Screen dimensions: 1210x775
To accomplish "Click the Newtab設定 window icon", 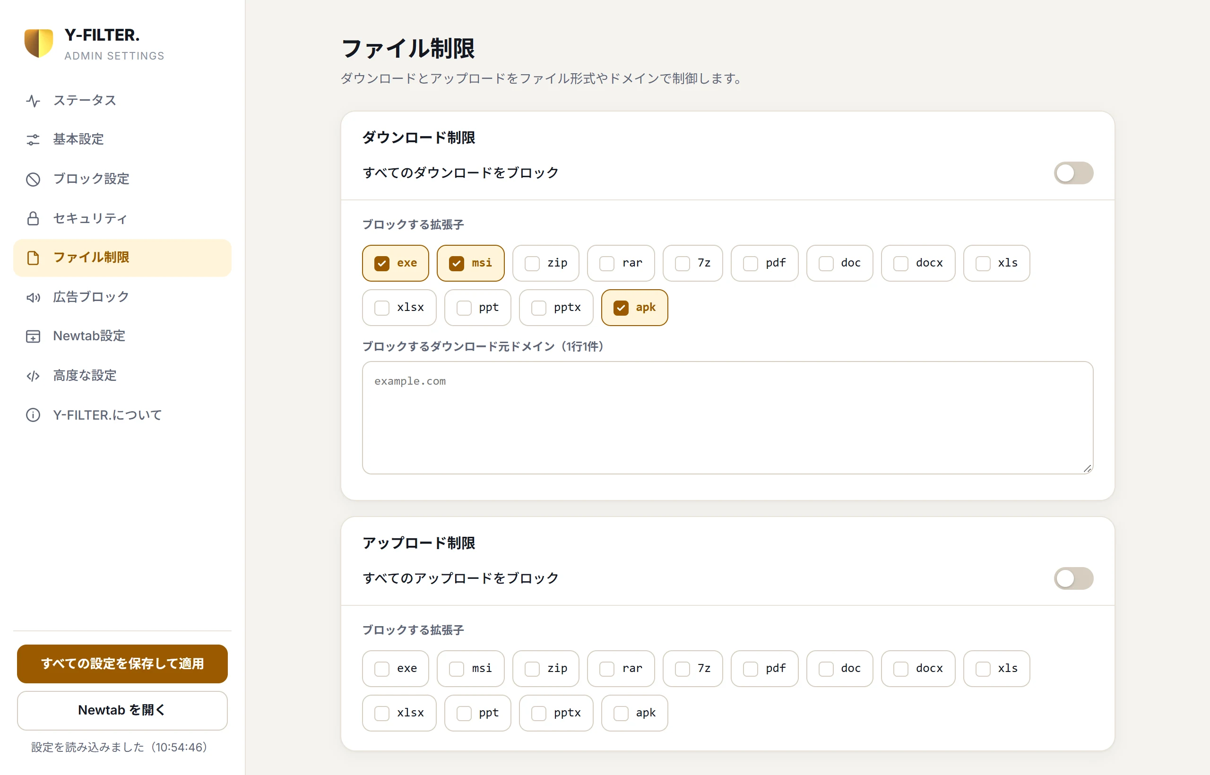I will click(x=33, y=336).
